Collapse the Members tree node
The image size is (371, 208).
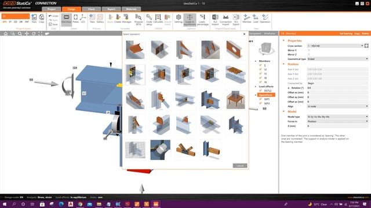[256, 61]
